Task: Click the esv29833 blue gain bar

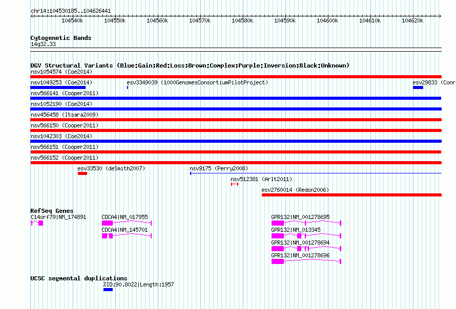Action: [418, 87]
